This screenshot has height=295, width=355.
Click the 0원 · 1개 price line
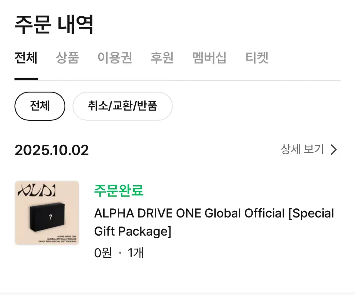(x=119, y=253)
